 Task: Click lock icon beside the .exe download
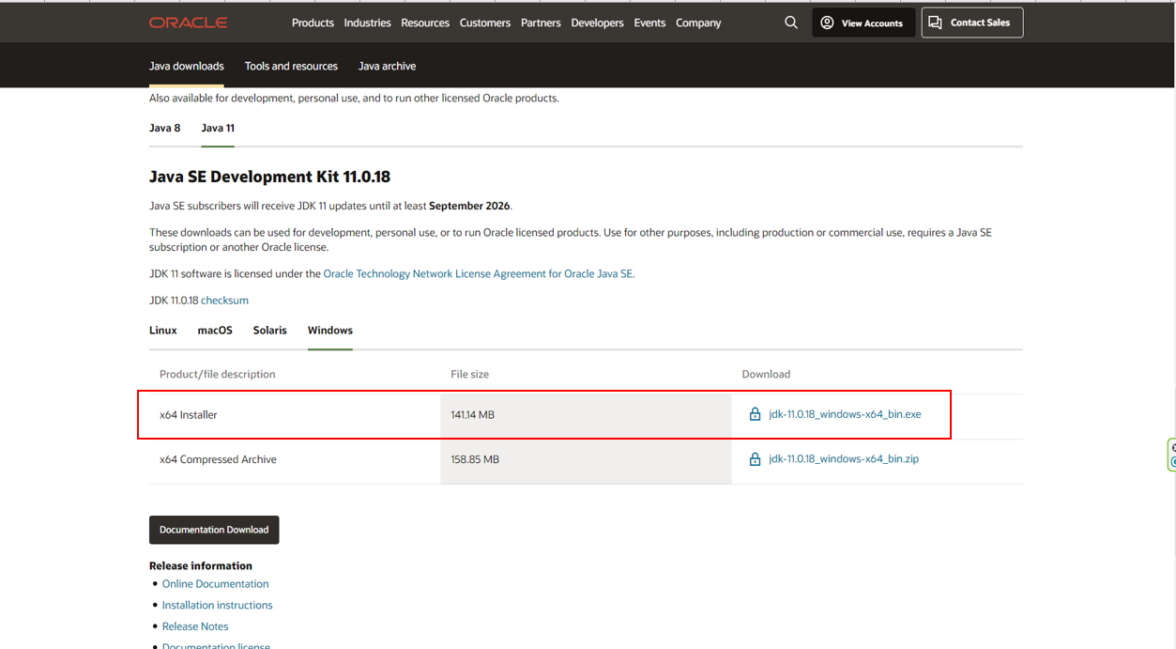[x=755, y=414]
